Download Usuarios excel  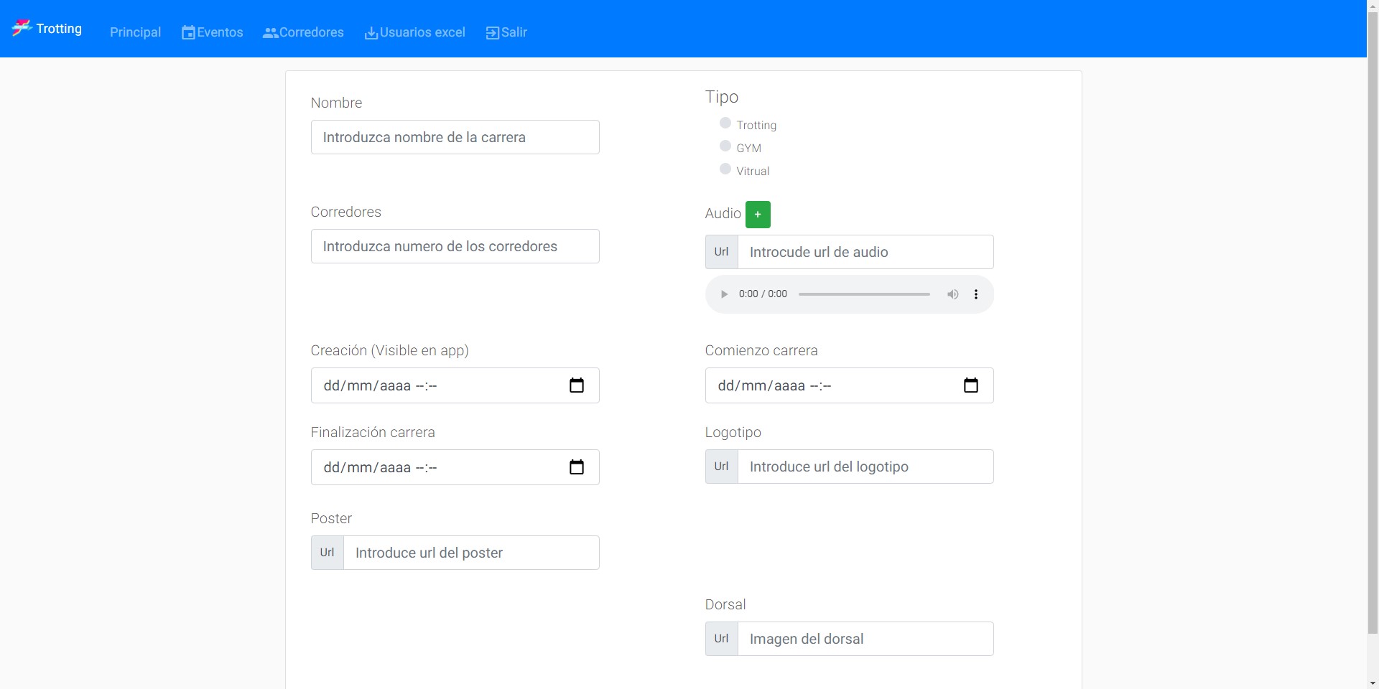click(x=415, y=32)
